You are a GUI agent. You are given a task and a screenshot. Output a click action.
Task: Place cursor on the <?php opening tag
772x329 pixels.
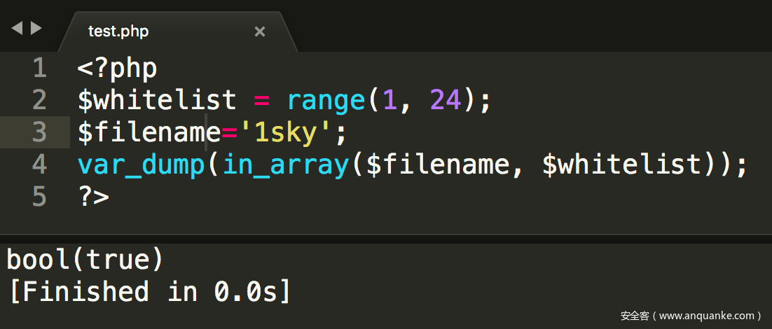[x=117, y=69]
